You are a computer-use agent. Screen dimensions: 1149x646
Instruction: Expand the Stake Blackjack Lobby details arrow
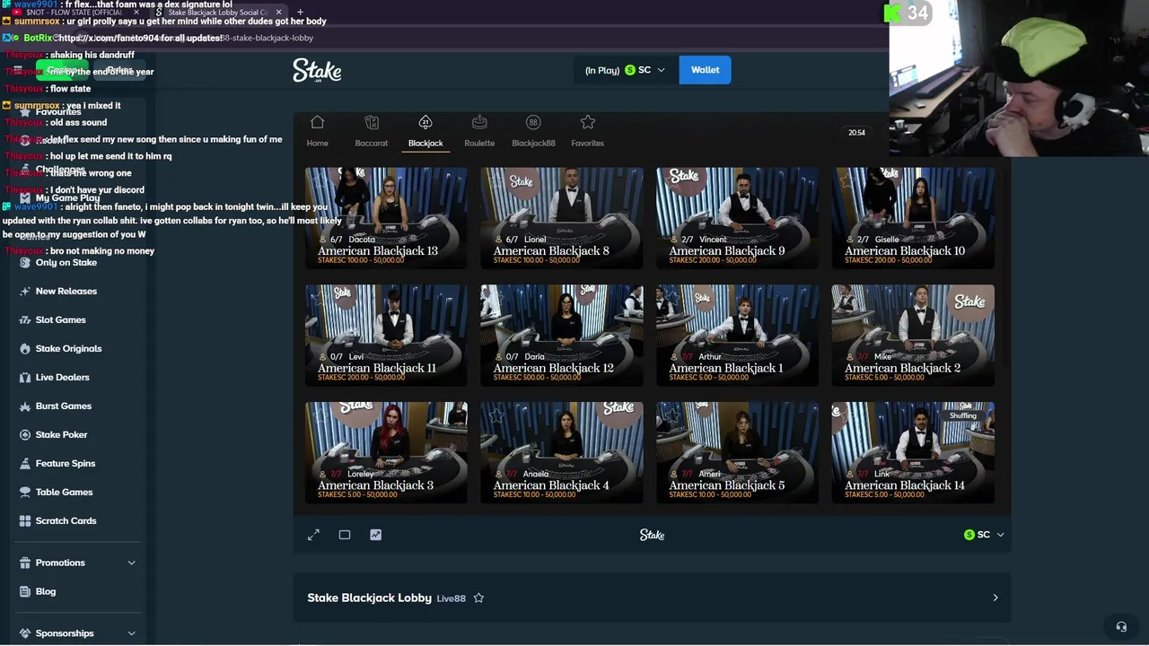pos(995,598)
